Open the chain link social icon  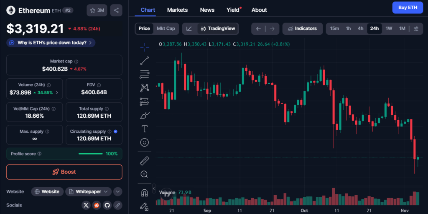coord(117,205)
